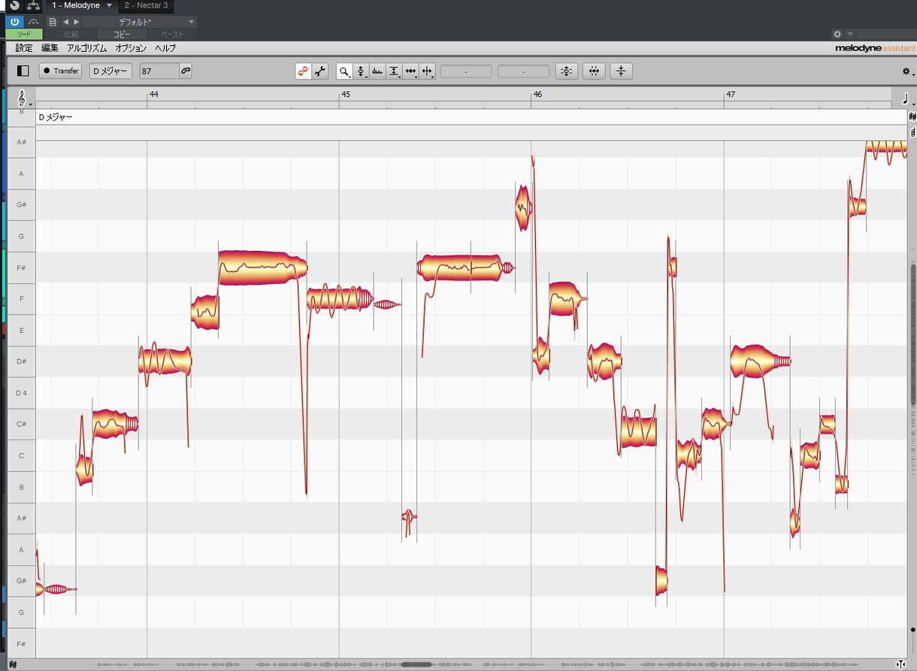Open the time grid note dropdown
The image size is (917, 671).
(906, 98)
